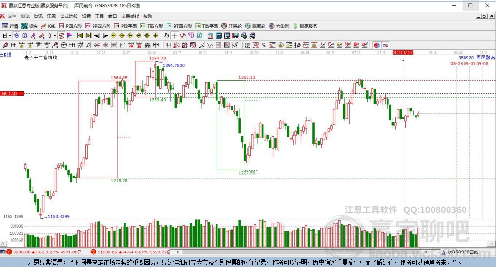496x267 pixels.
Task: Click the 1364.95 price label
Action: 119,78
